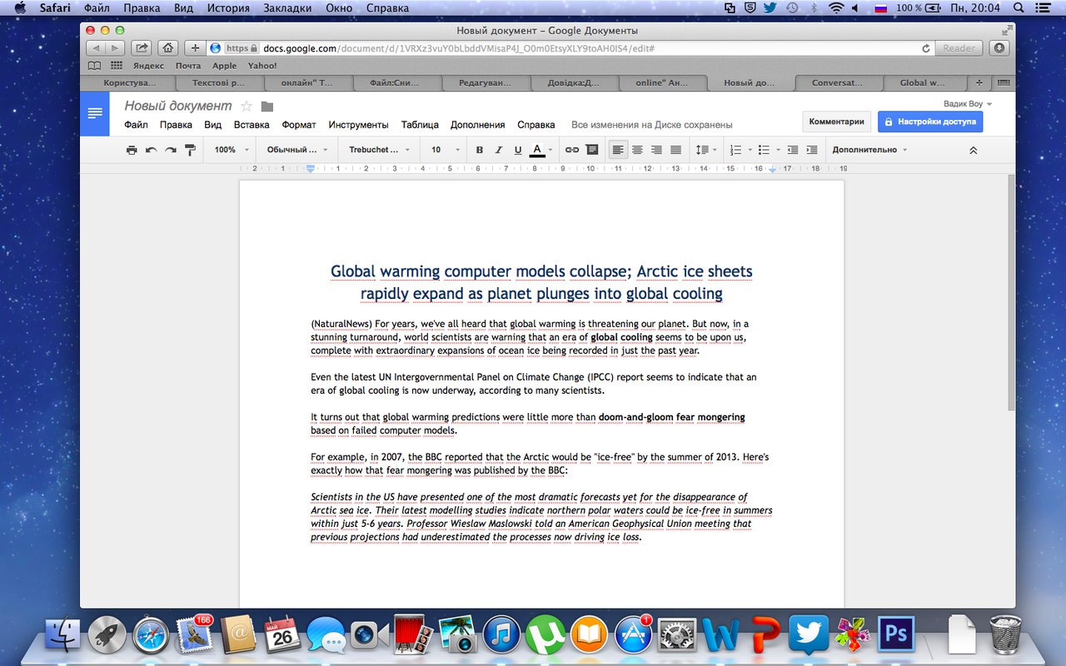Open the Trebuchet font dropdown

click(379, 150)
